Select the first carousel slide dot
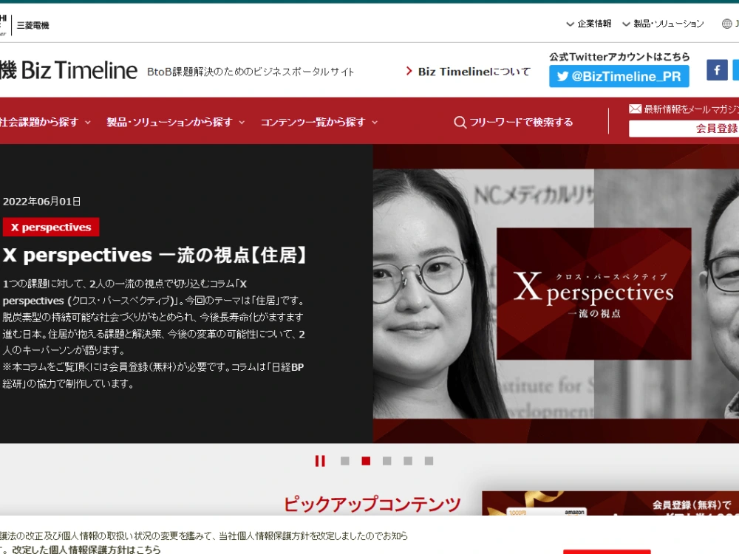 pyautogui.click(x=345, y=461)
